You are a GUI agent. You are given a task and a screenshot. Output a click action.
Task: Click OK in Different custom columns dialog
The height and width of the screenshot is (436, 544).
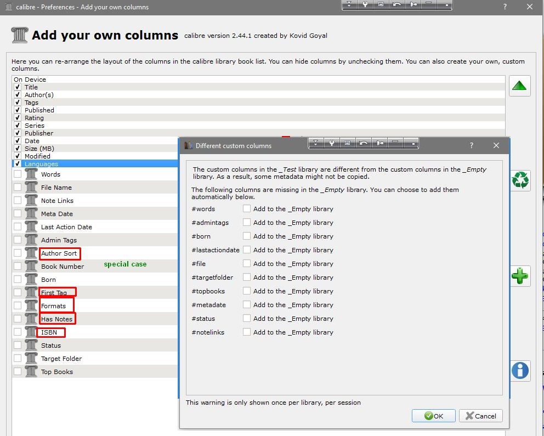click(x=434, y=416)
